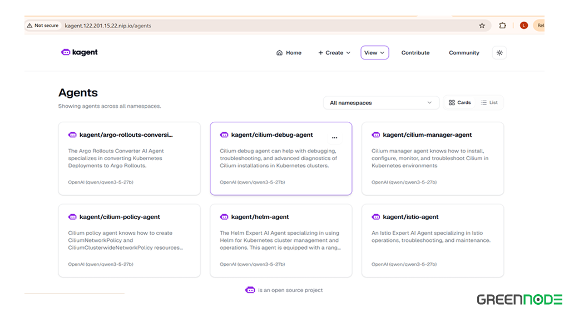574x322 pixels.
Task: Click OpenAI model label on cilium-policy-agent card
Action: 101,264
